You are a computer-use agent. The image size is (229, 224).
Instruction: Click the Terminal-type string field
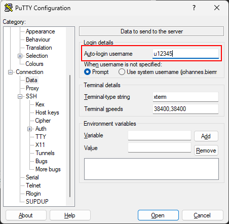click(185, 97)
